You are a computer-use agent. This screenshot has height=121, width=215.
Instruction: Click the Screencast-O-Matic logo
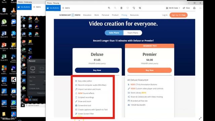click(x=70, y=15)
